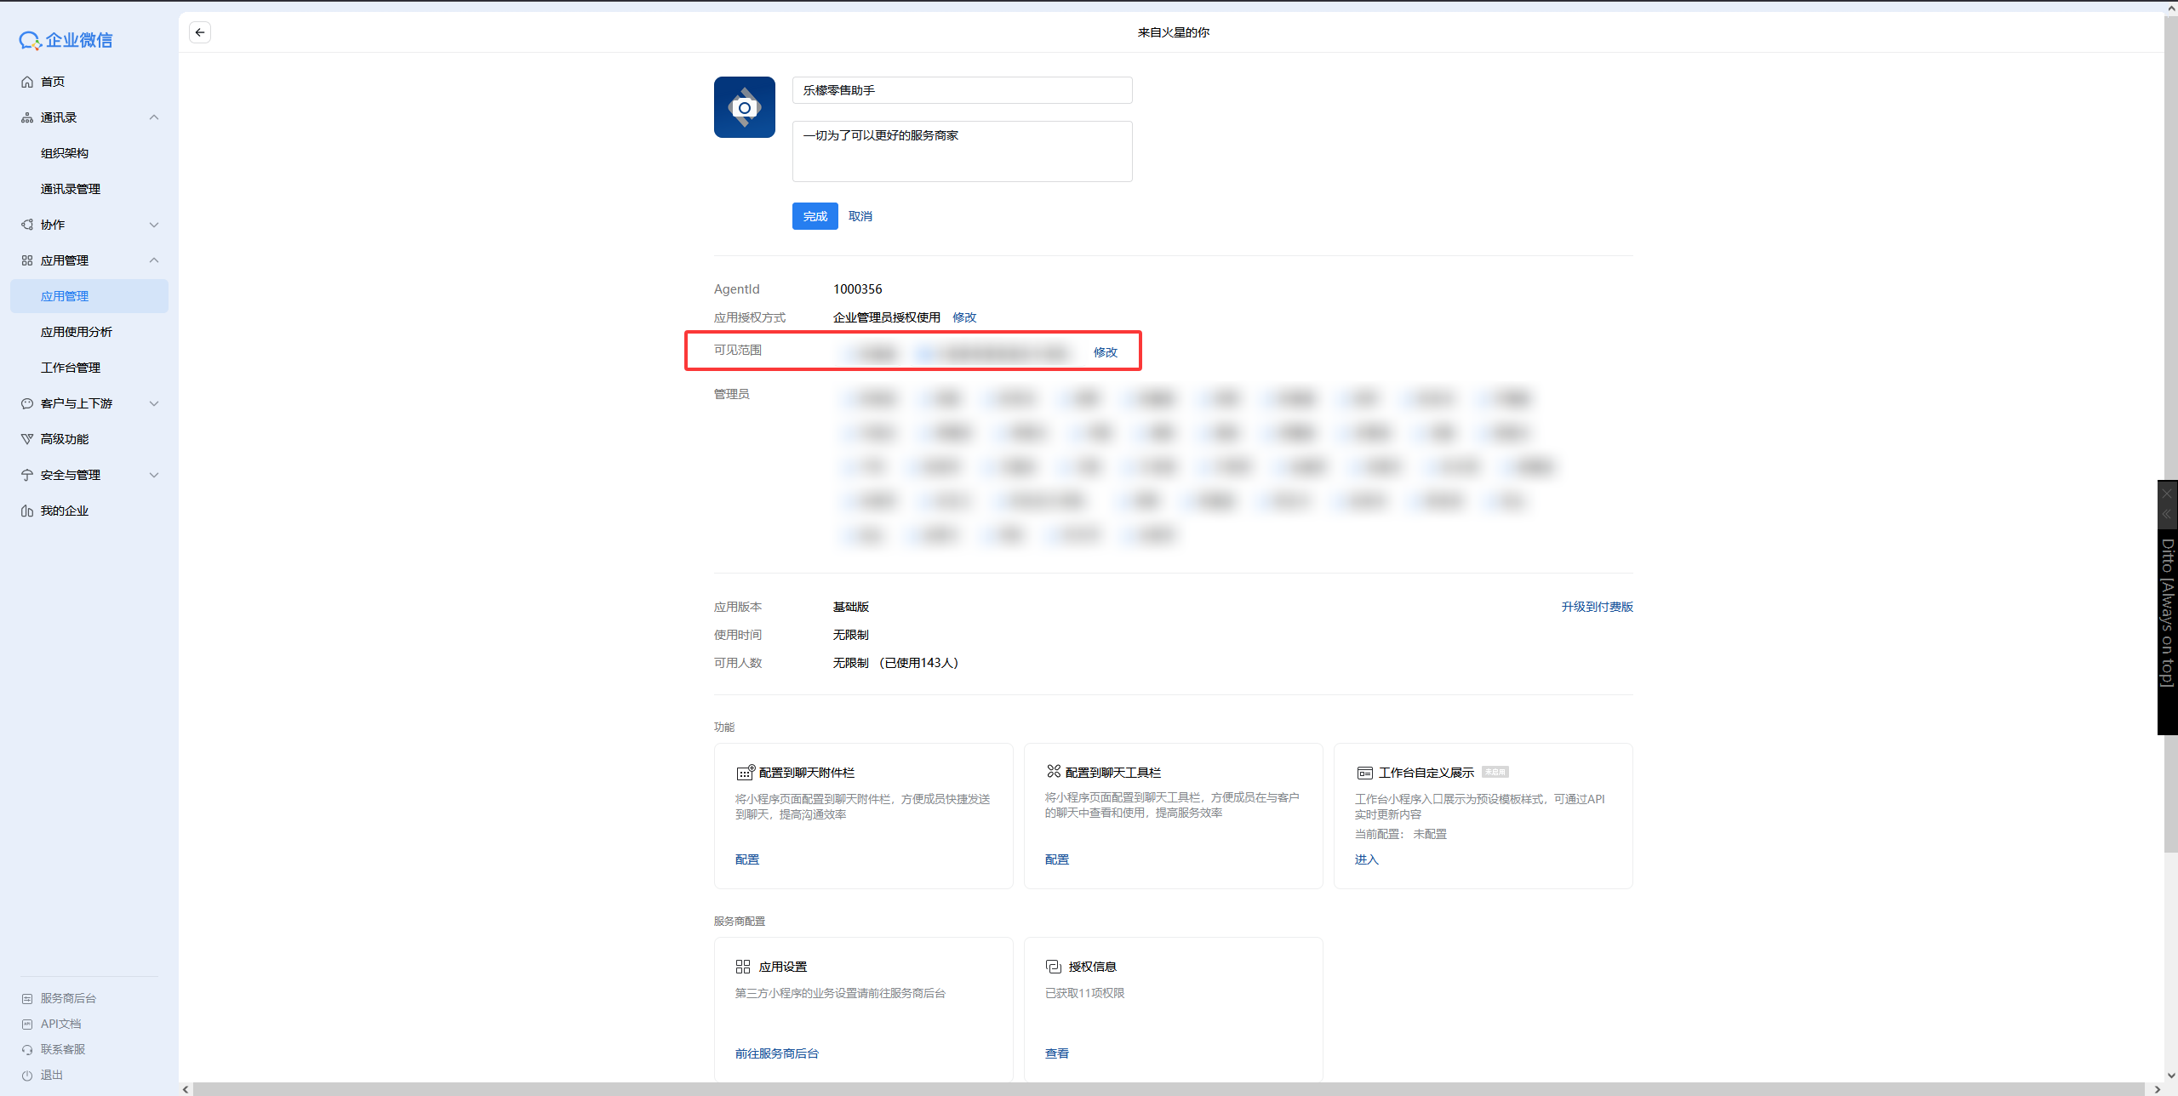Click the 我的企业 building icon
Viewport: 2178px width, 1096px height.
[27, 511]
